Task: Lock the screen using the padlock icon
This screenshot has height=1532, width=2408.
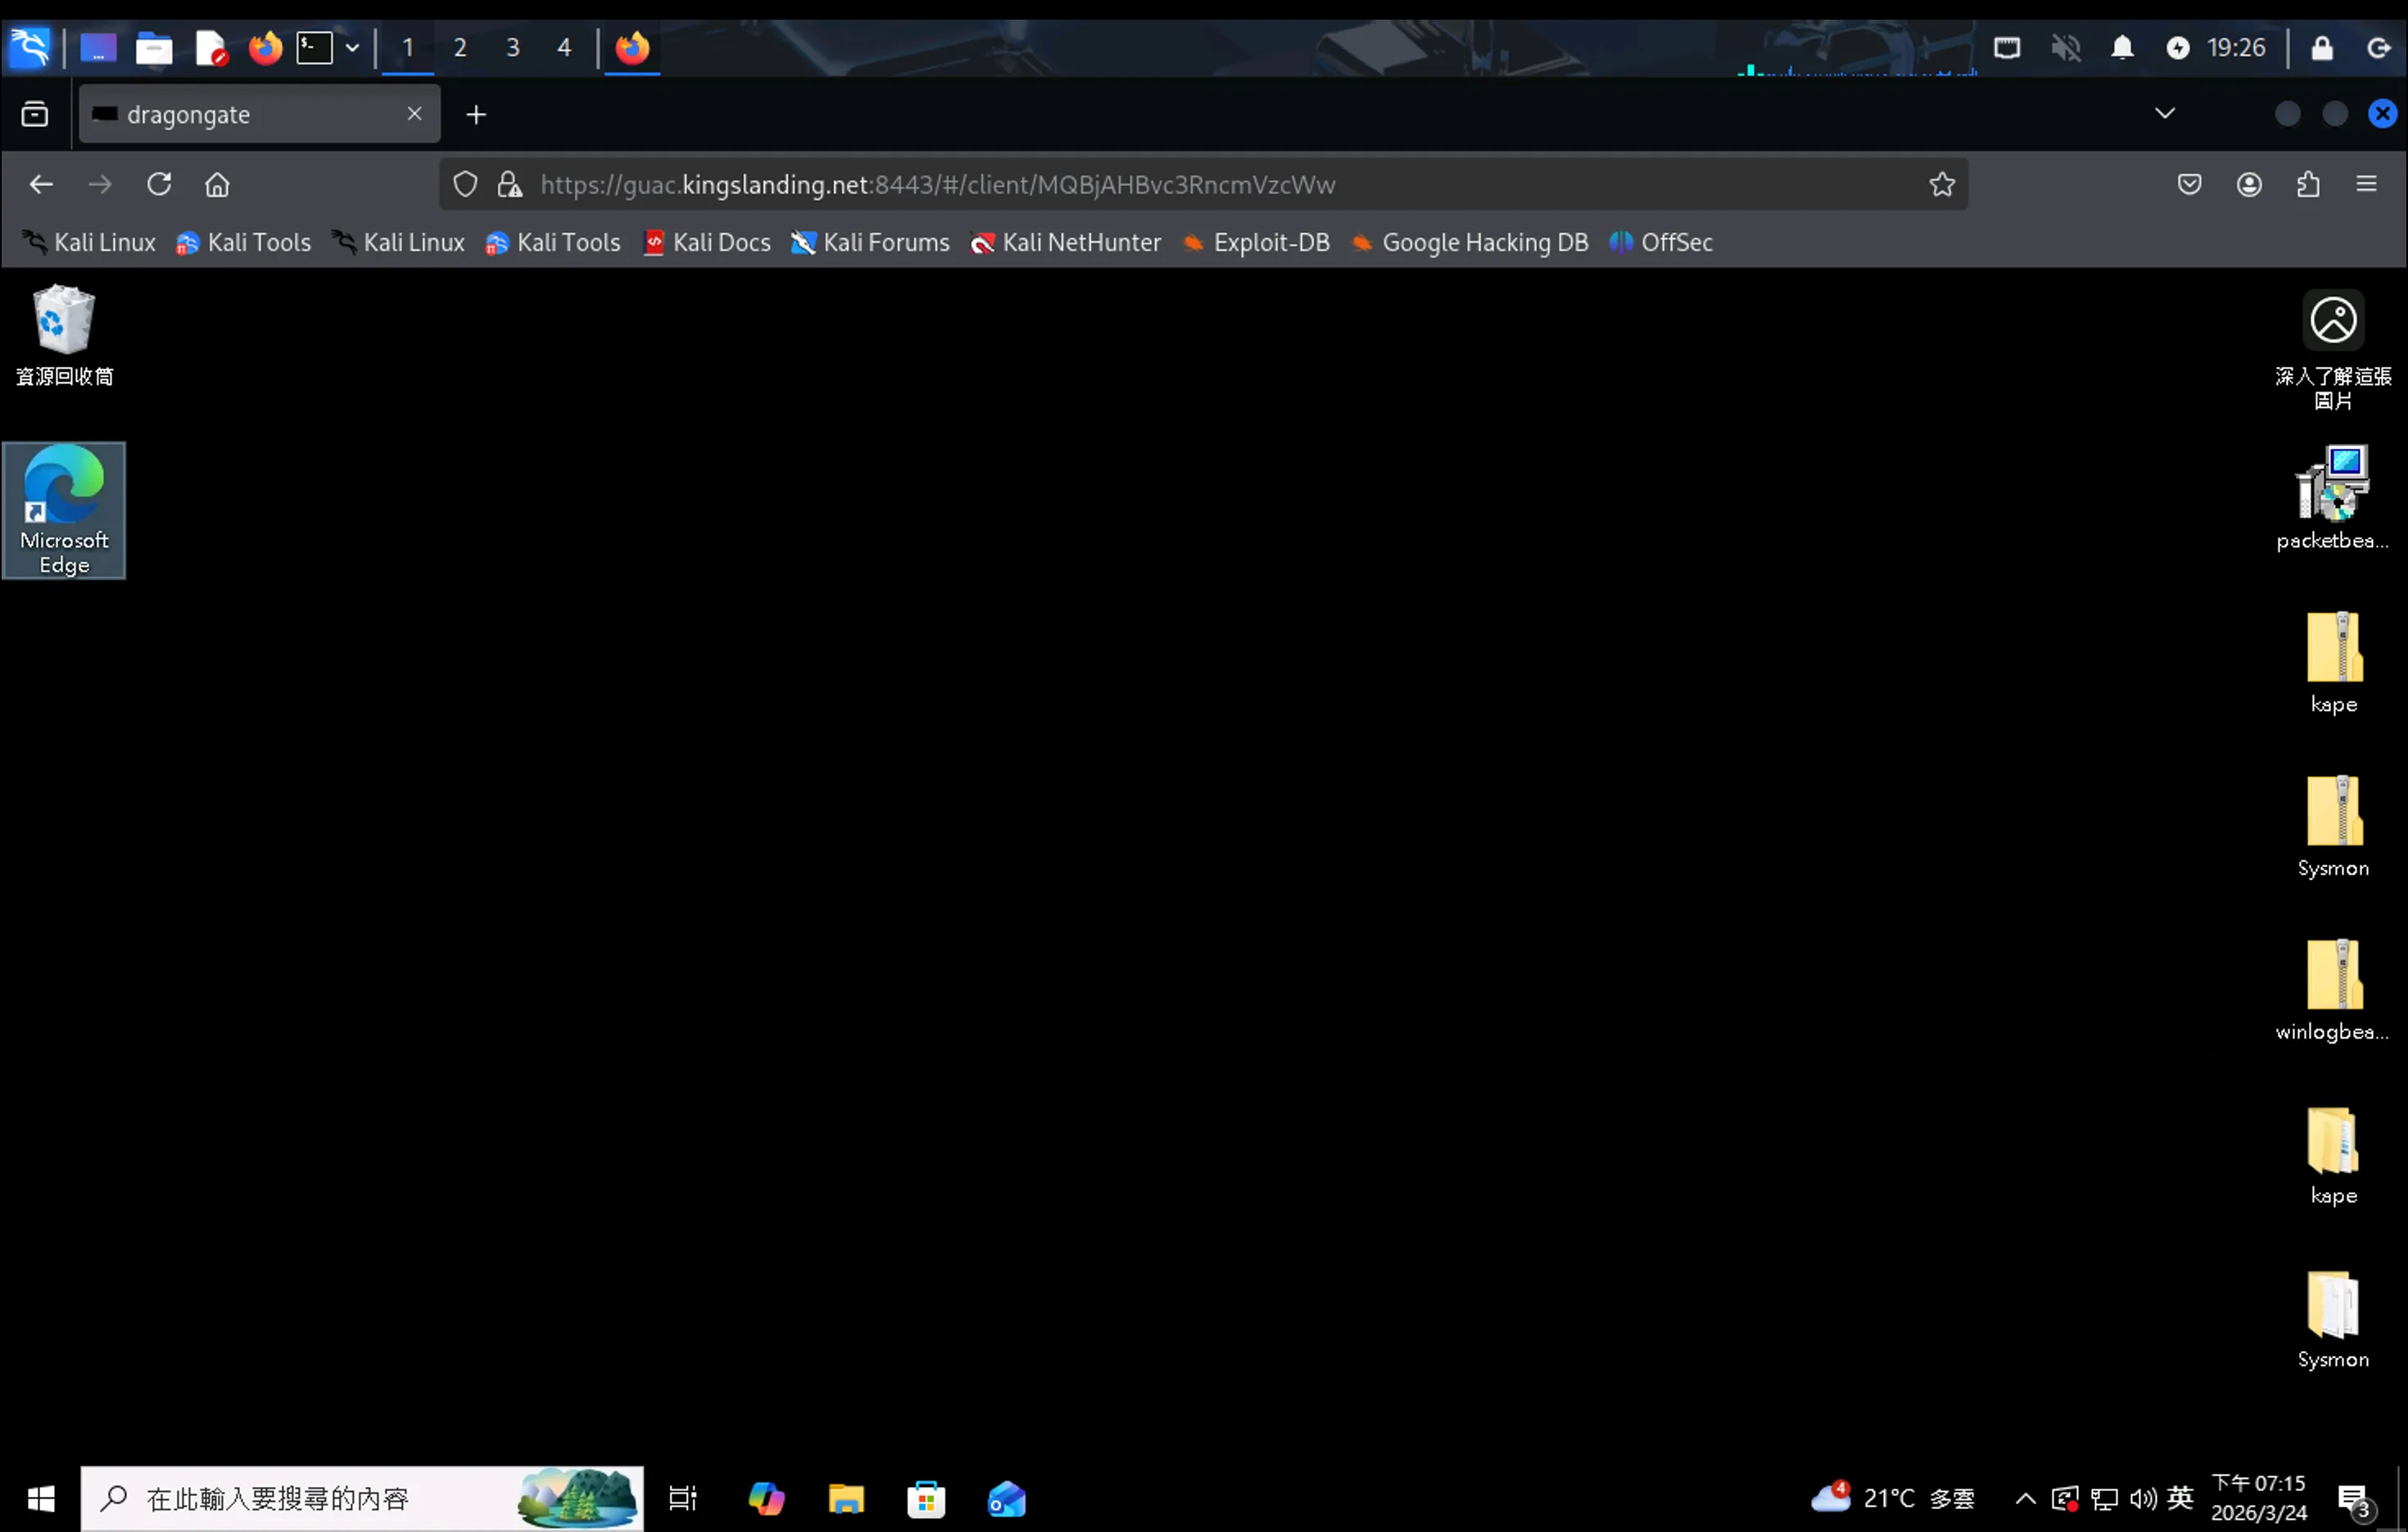Action: [x=2322, y=48]
